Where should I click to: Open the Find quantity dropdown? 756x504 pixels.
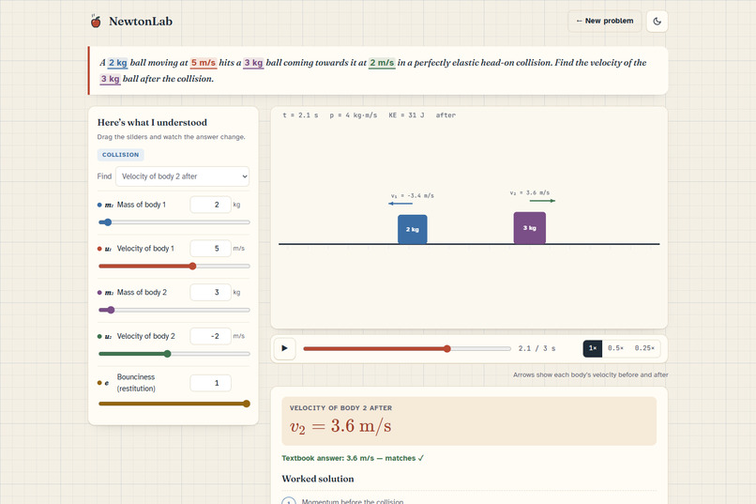click(x=182, y=176)
